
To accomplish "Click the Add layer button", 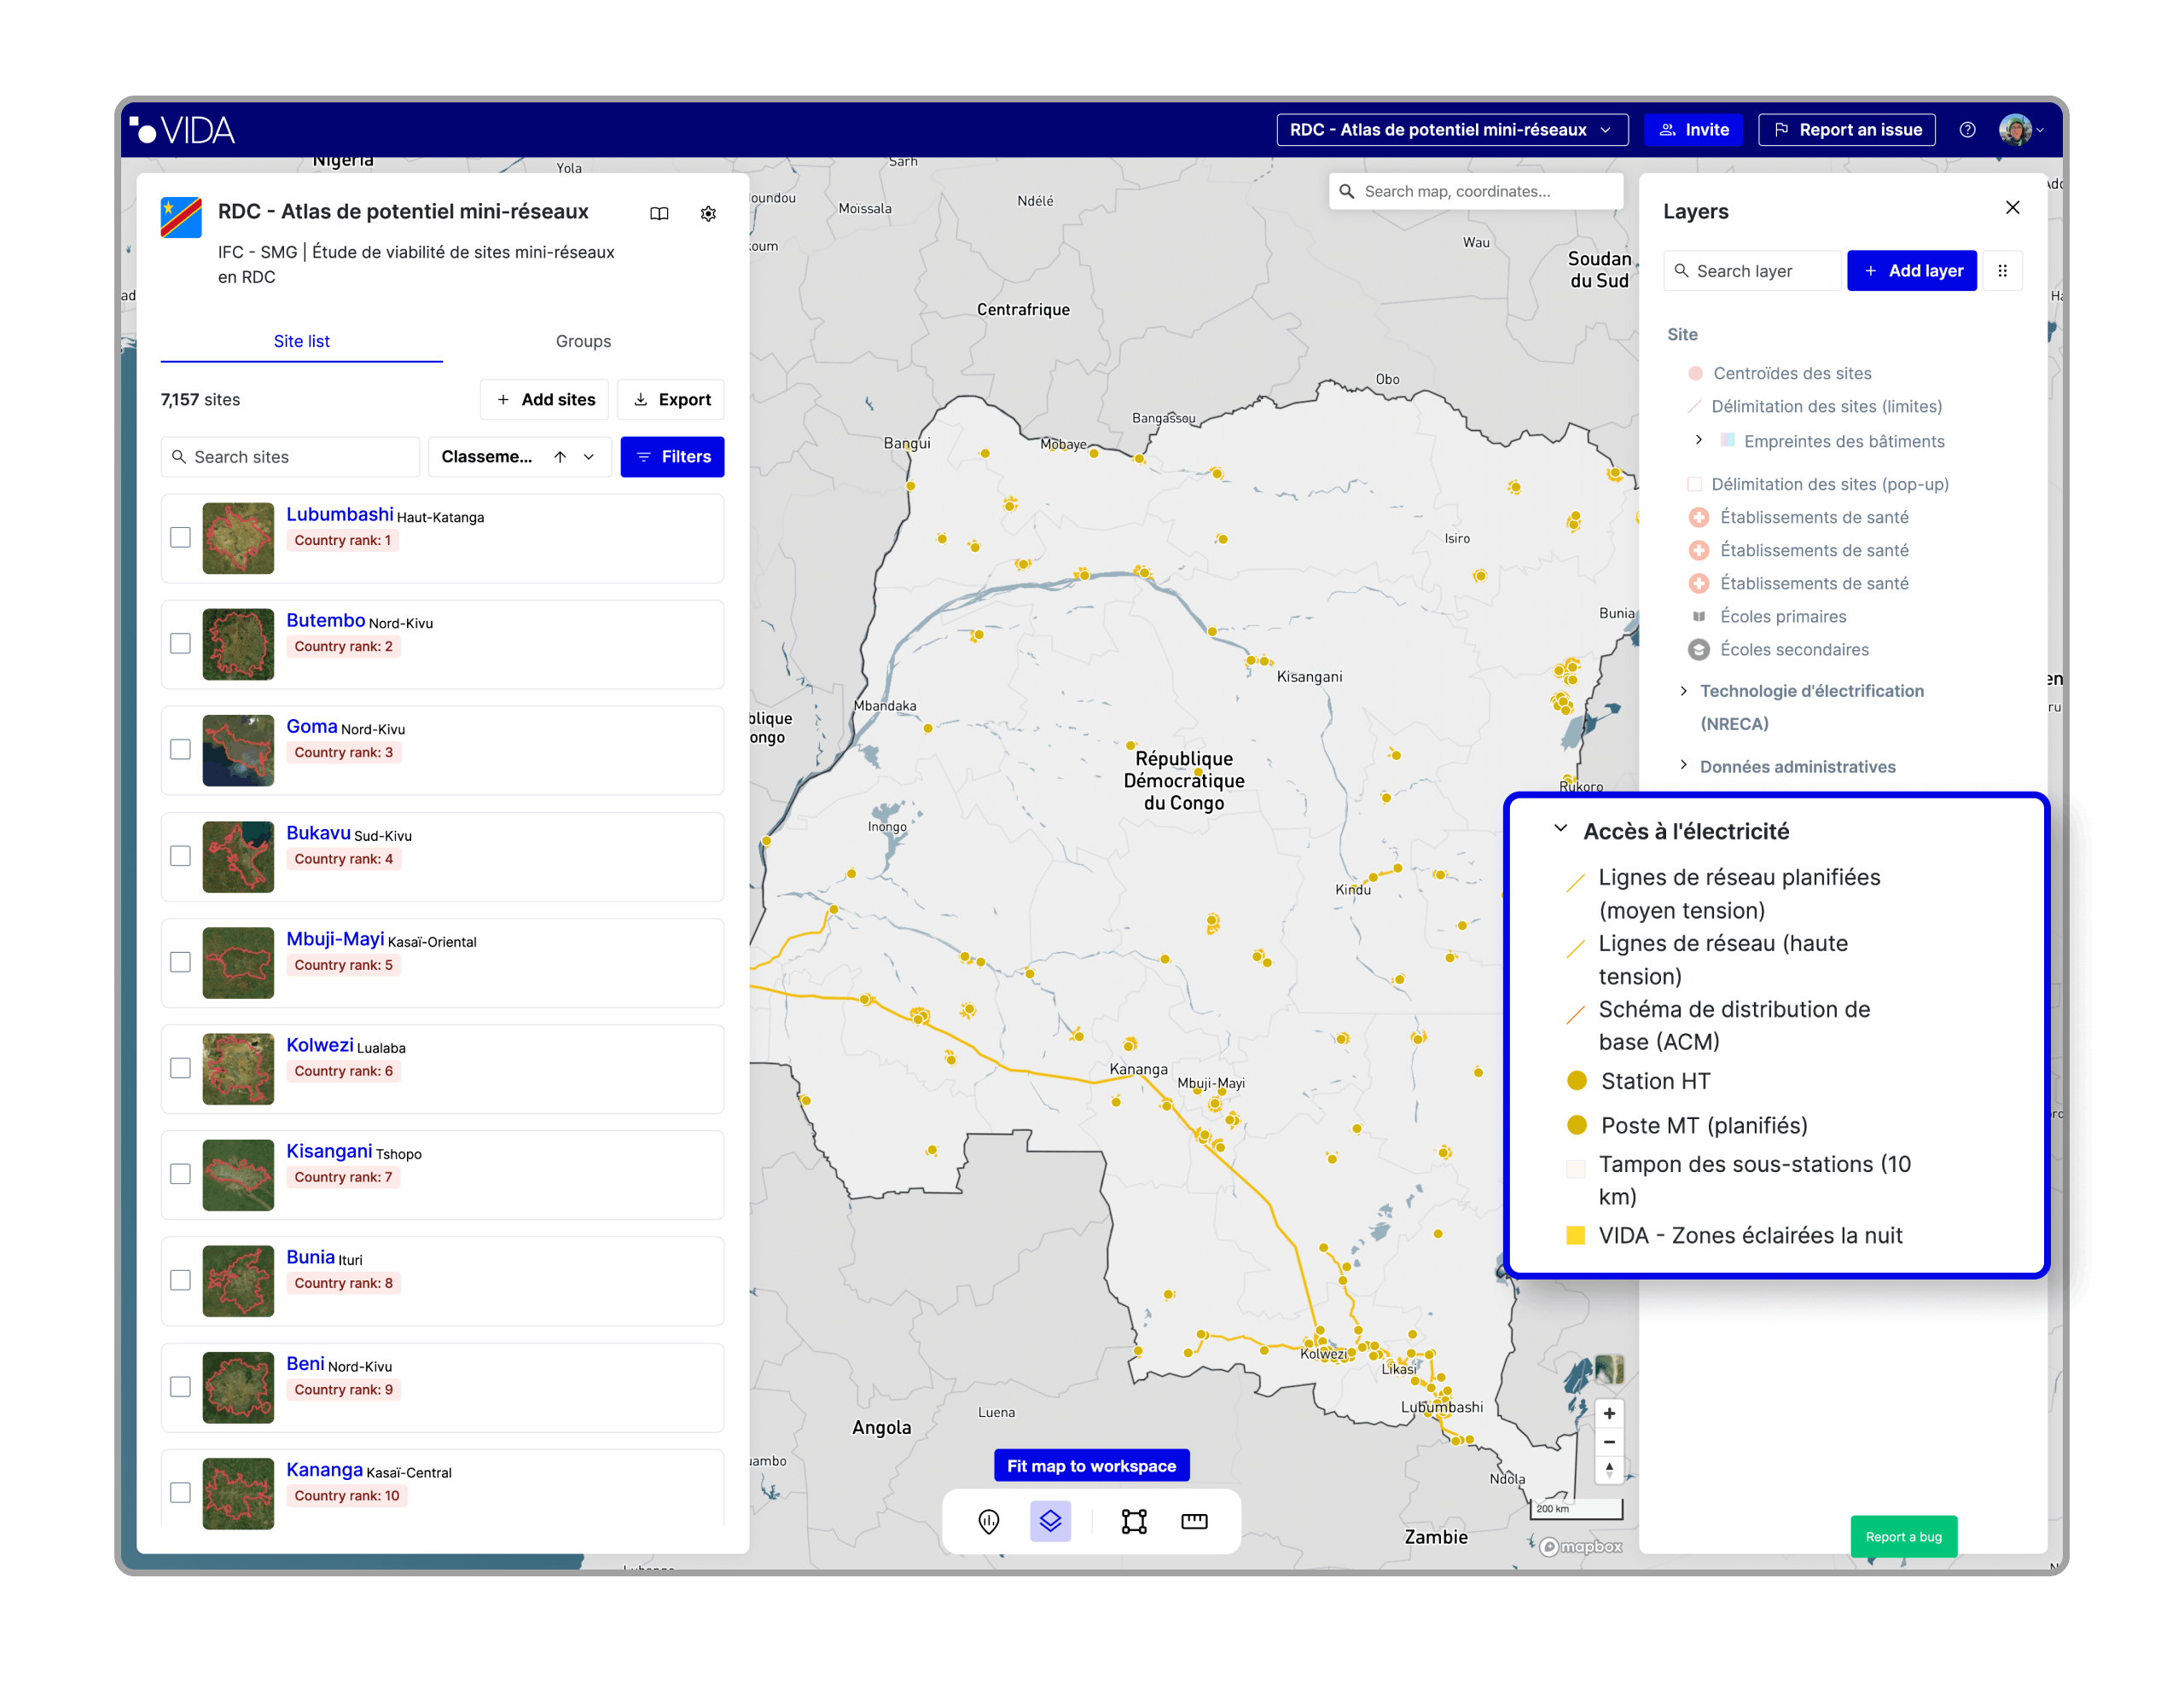I will [1911, 271].
